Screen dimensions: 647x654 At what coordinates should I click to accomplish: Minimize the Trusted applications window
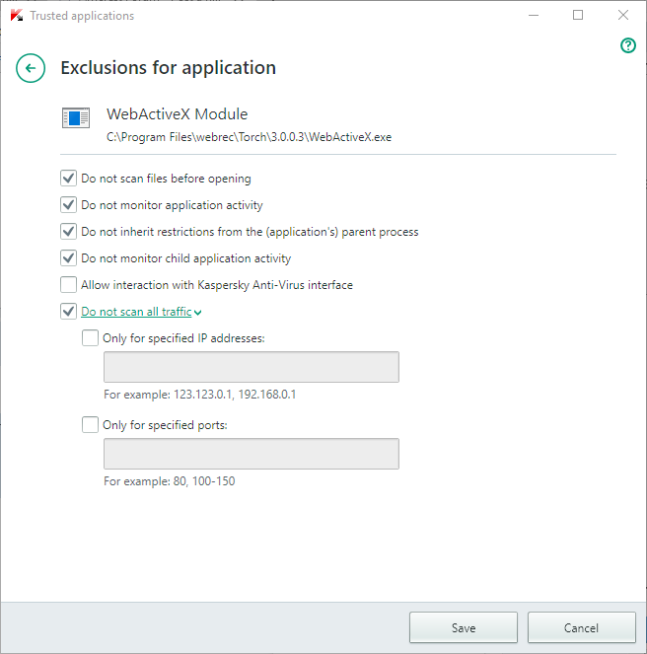(x=534, y=16)
